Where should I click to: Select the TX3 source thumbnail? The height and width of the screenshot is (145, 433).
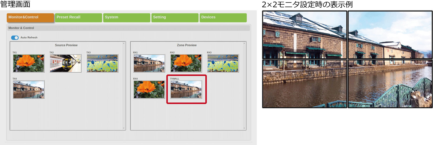click(103, 63)
